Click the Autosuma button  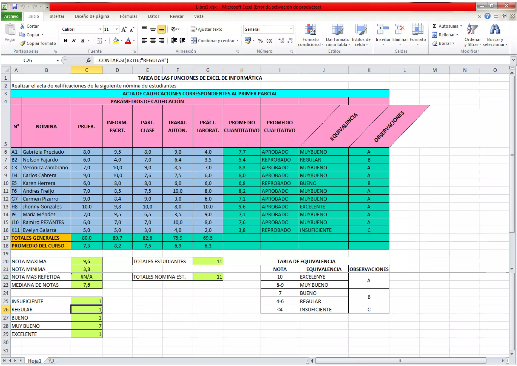(445, 26)
